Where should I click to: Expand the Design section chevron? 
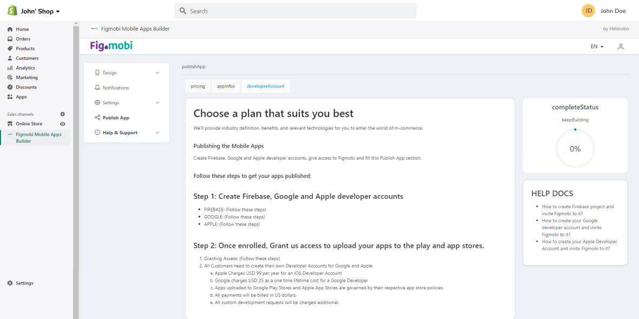[x=157, y=73]
